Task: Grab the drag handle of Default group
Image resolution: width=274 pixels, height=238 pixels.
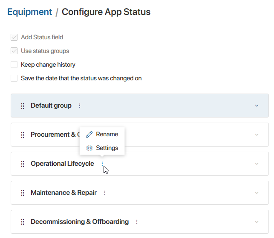Action: [x=23, y=106]
